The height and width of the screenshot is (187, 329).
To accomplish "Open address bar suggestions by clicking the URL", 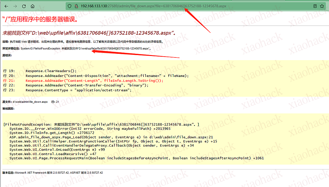I will [x=152, y=6].
